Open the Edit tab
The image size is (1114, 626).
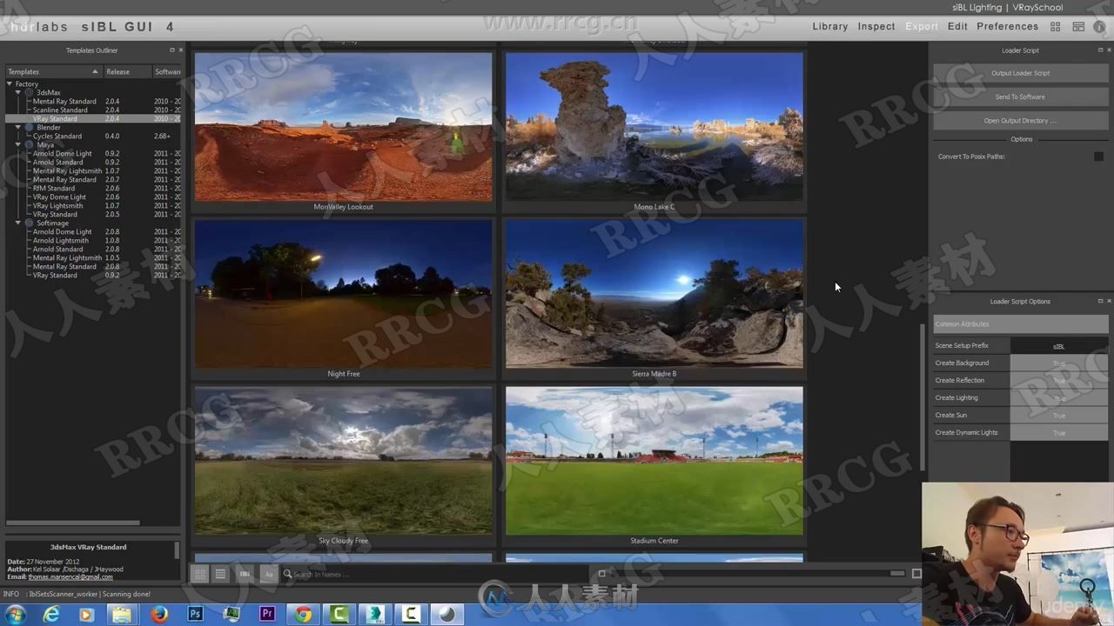click(x=957, y=27)
